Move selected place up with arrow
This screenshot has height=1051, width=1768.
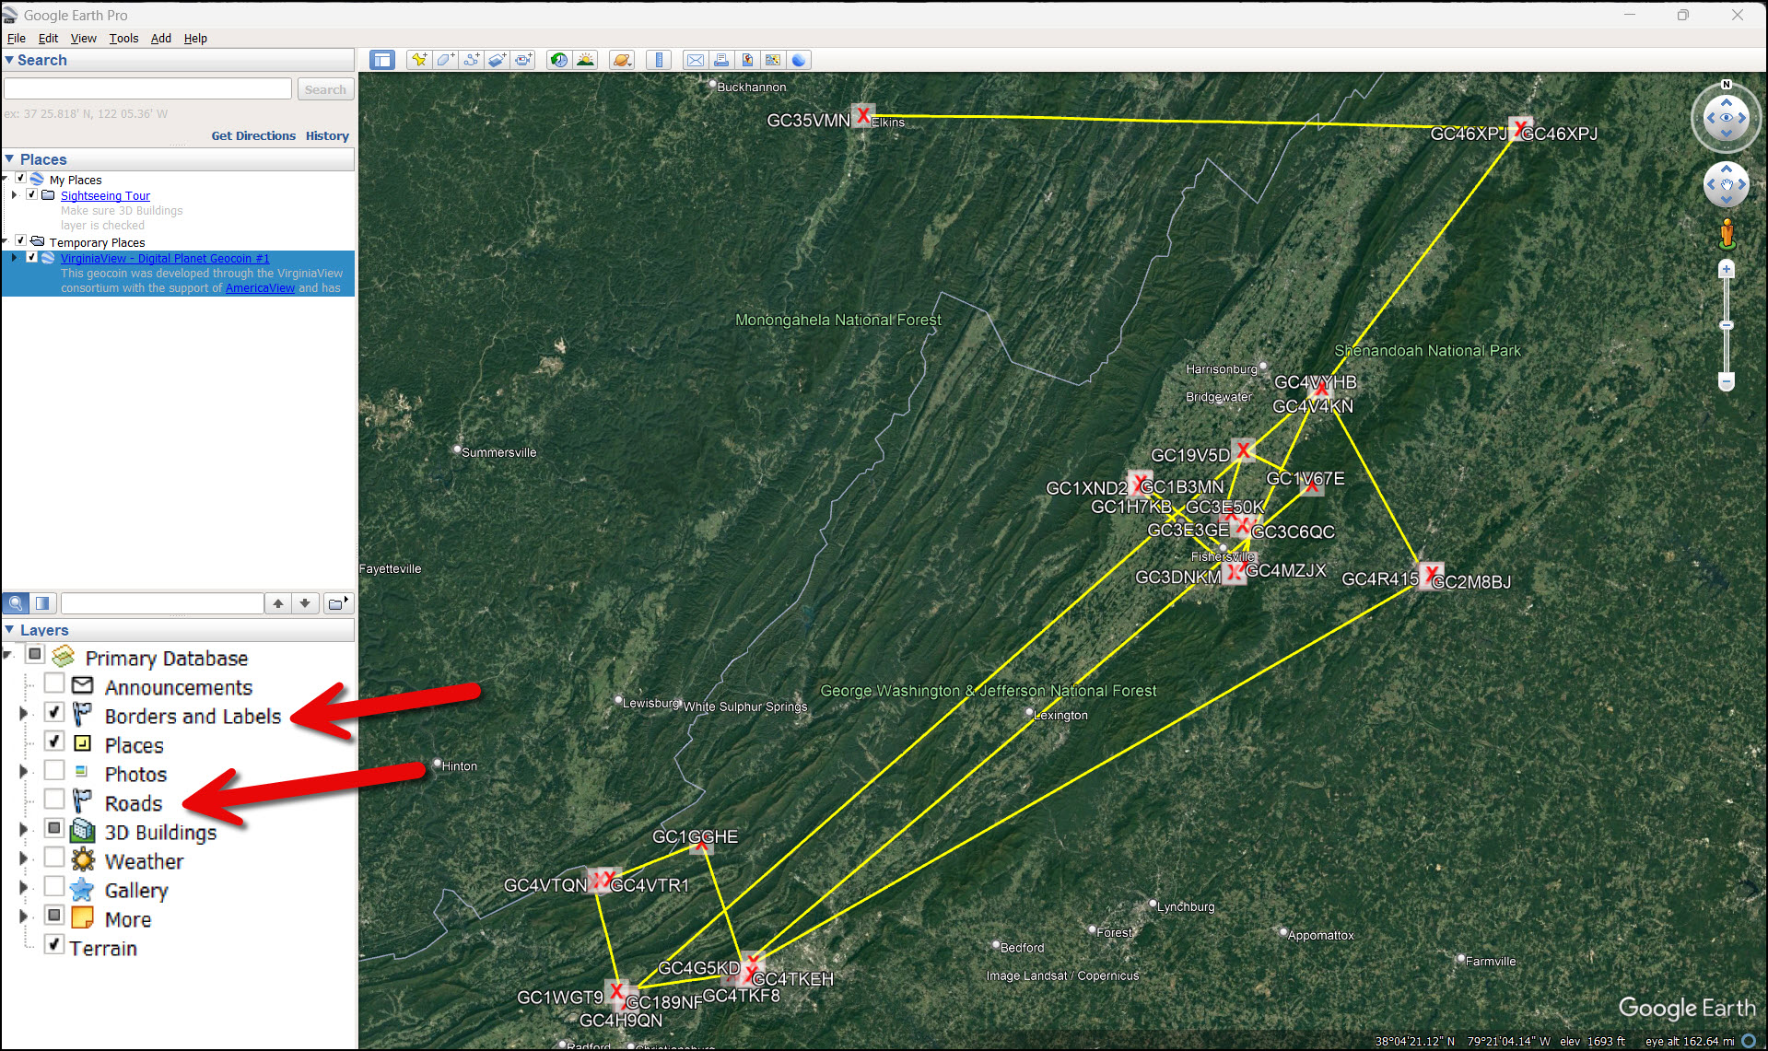click(277, 603)
